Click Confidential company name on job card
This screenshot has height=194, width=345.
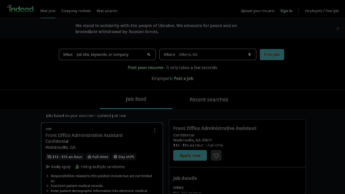point(57,141)
